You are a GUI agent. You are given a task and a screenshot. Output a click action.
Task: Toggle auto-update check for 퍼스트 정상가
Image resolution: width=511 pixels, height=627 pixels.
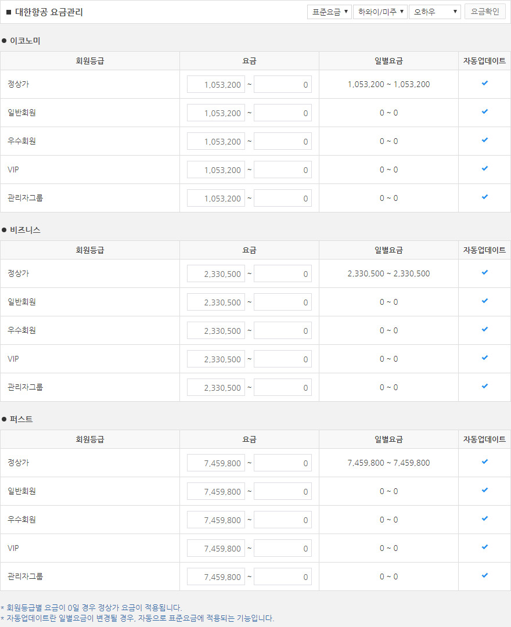(x=485, y=462)
